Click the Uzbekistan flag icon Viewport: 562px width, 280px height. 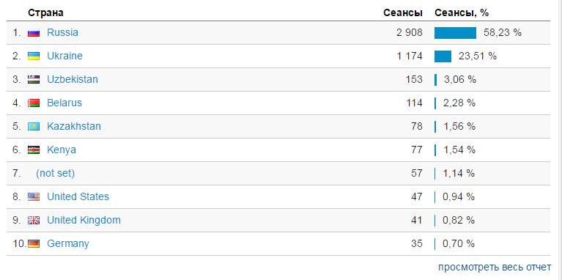34,80
